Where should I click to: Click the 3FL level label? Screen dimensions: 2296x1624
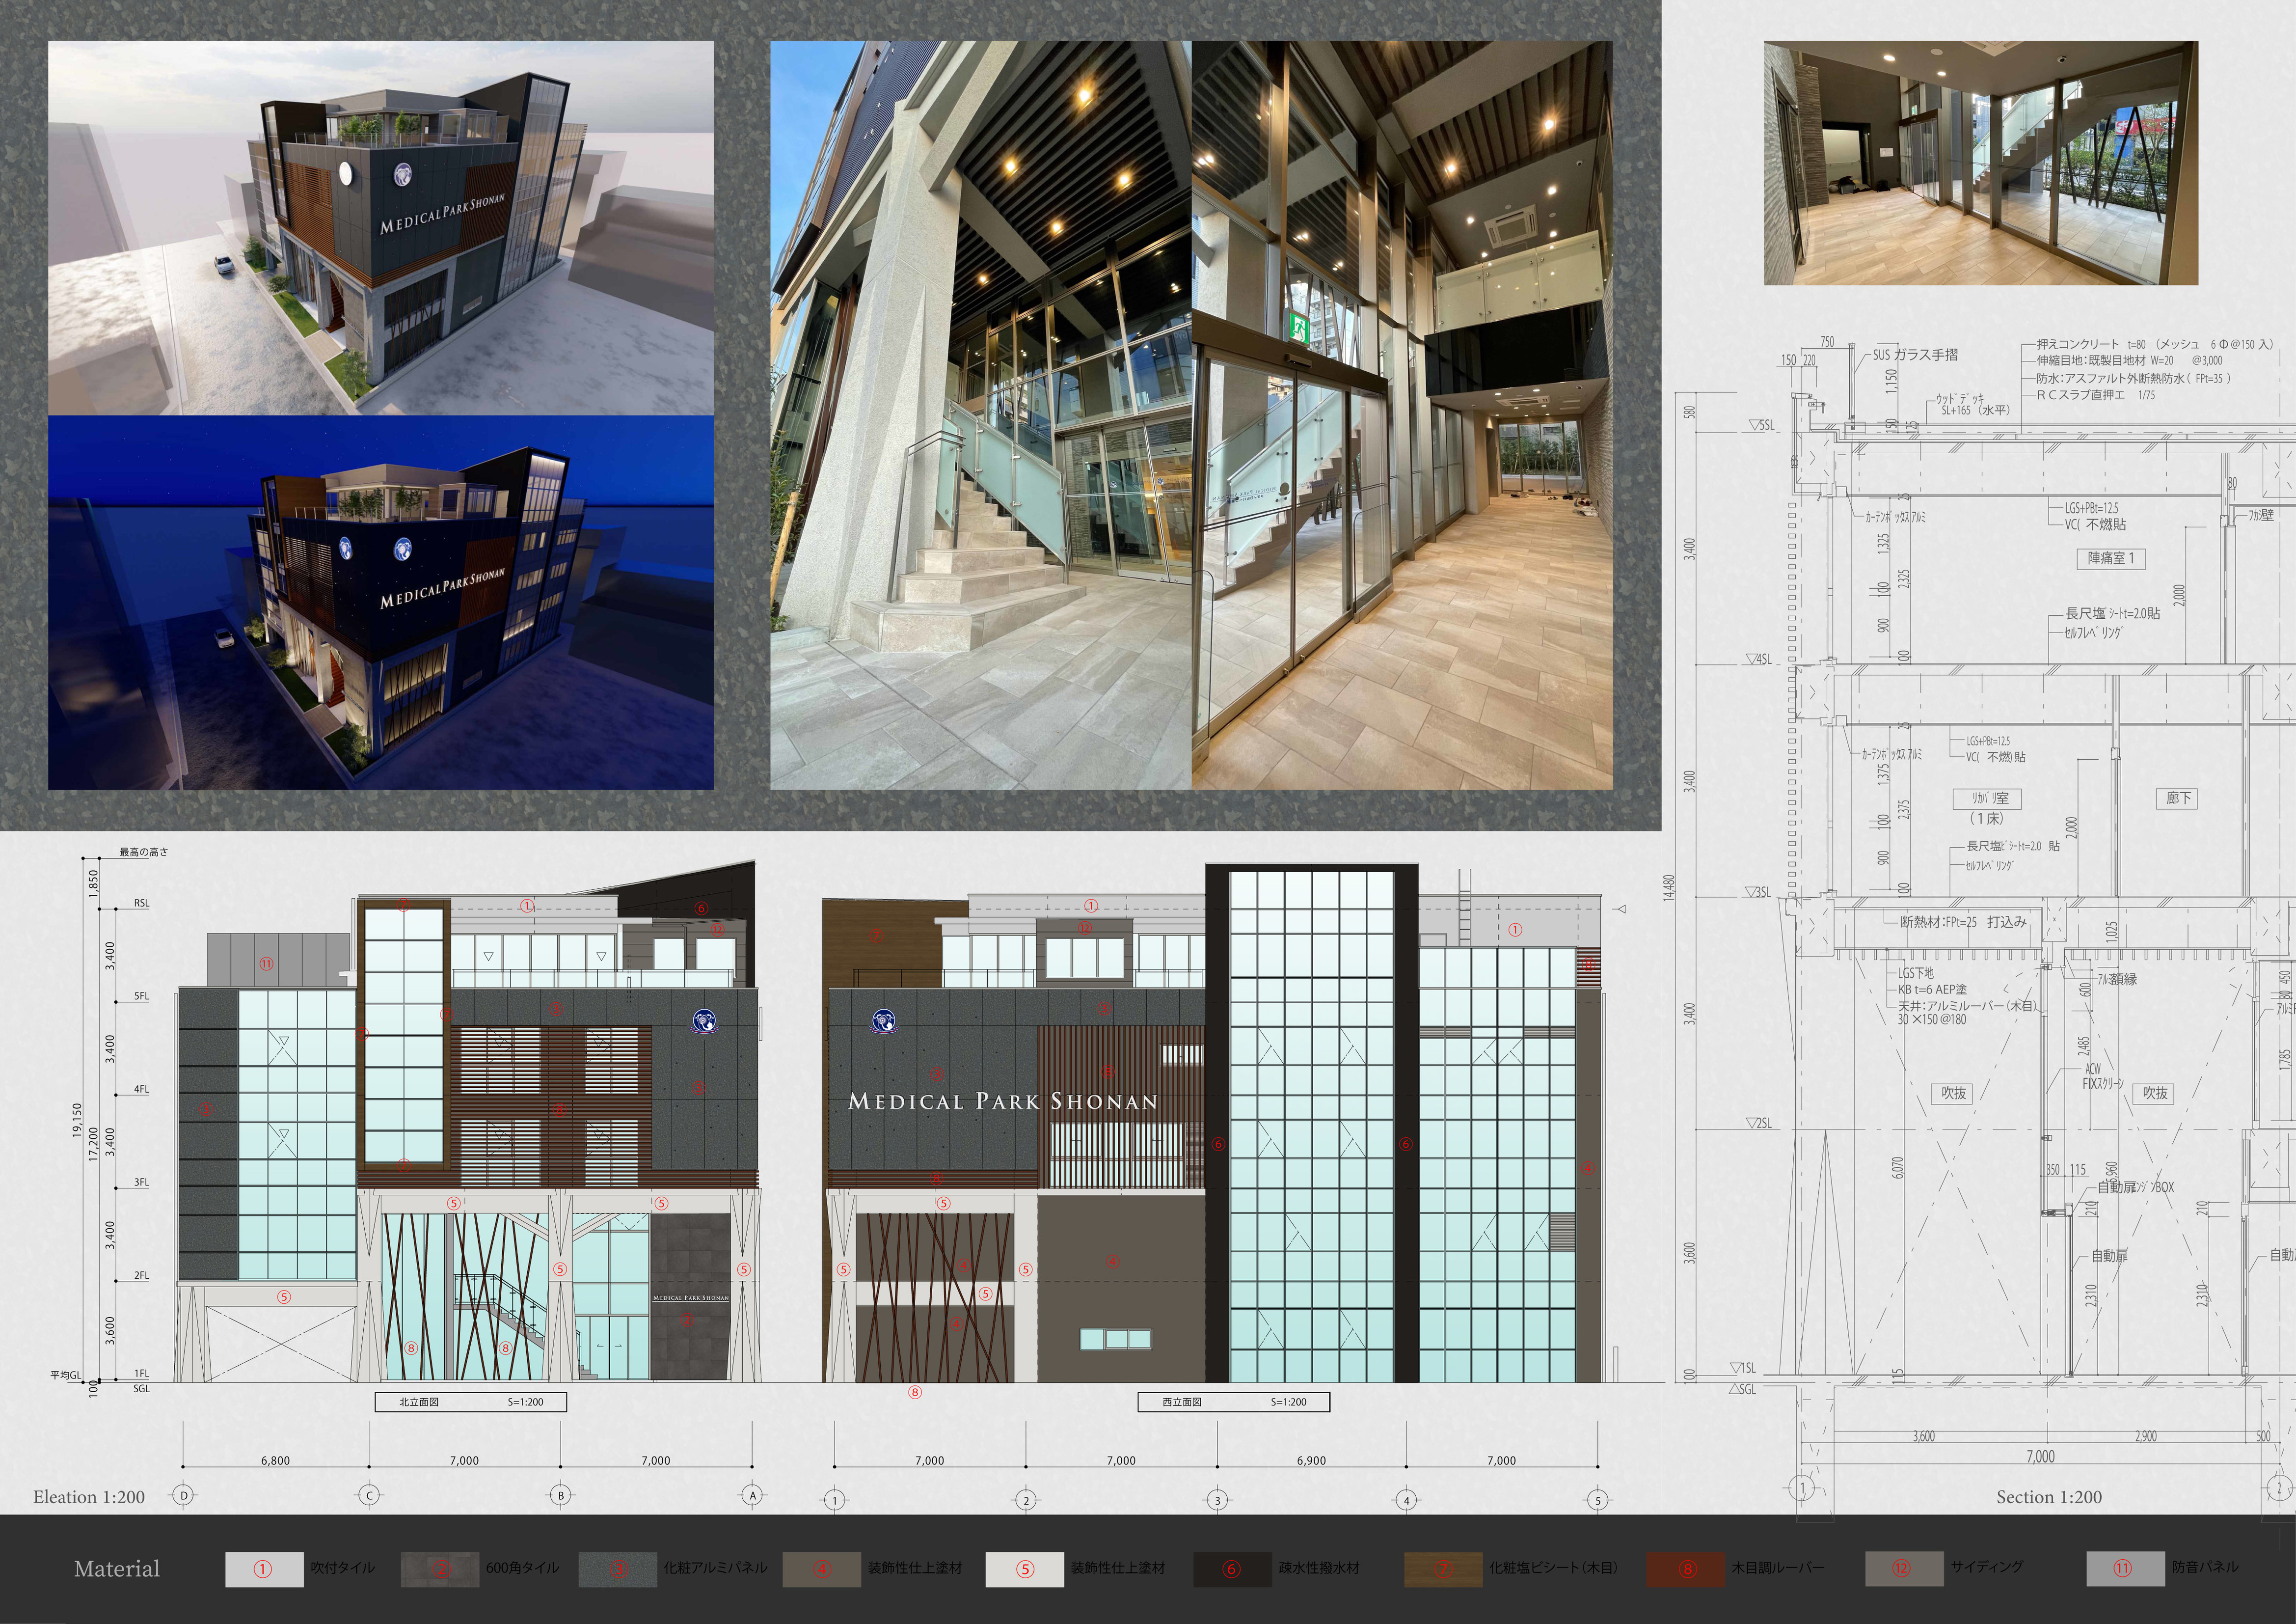[142, 1183]
